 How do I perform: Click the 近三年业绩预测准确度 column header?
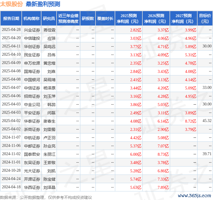coord(68,18)
